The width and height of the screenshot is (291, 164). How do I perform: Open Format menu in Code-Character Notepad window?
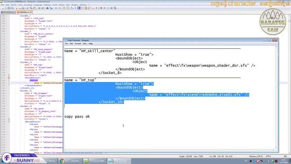click(78, 44)
